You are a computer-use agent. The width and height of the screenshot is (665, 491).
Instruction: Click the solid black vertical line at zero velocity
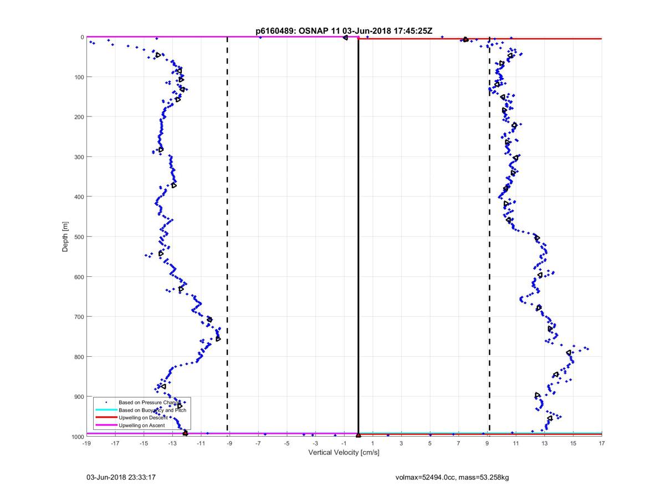point(359,237)
